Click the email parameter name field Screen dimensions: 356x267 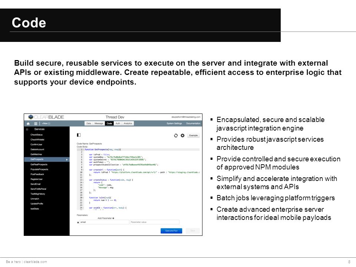tap(105, 222)
